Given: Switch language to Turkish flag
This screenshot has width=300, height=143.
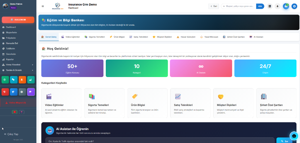Looking at the screenshot, I should pyautogui.click(x=14, y=112).
